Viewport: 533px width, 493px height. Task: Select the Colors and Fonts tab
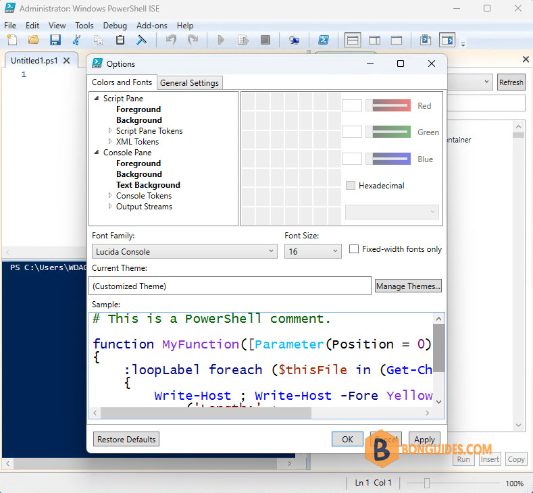click(x=122, y=82)
